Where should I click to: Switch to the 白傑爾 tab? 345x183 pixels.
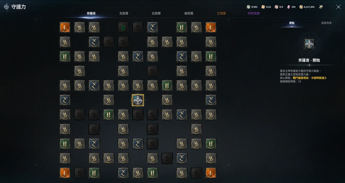coord(156,13)
